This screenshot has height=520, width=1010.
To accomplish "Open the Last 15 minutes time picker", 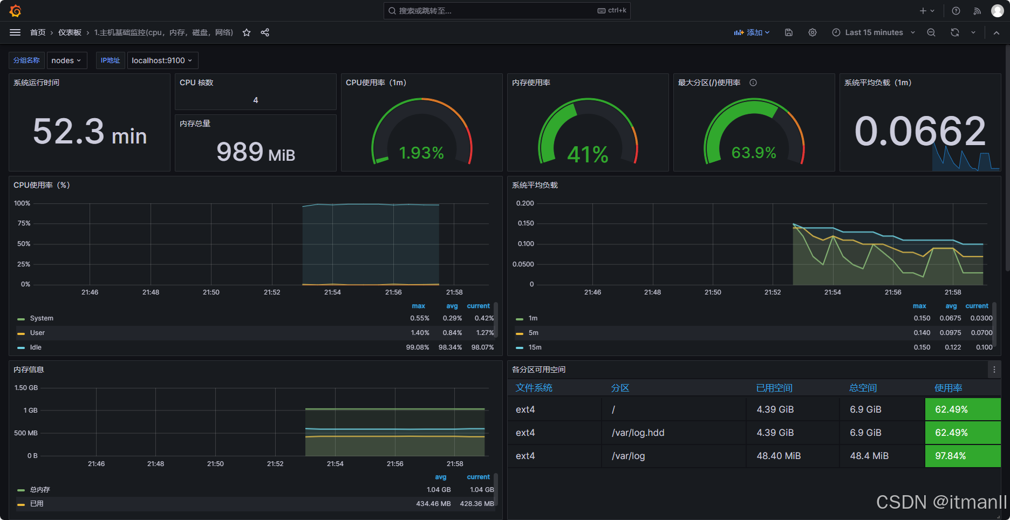I will [x=873, y=32].
